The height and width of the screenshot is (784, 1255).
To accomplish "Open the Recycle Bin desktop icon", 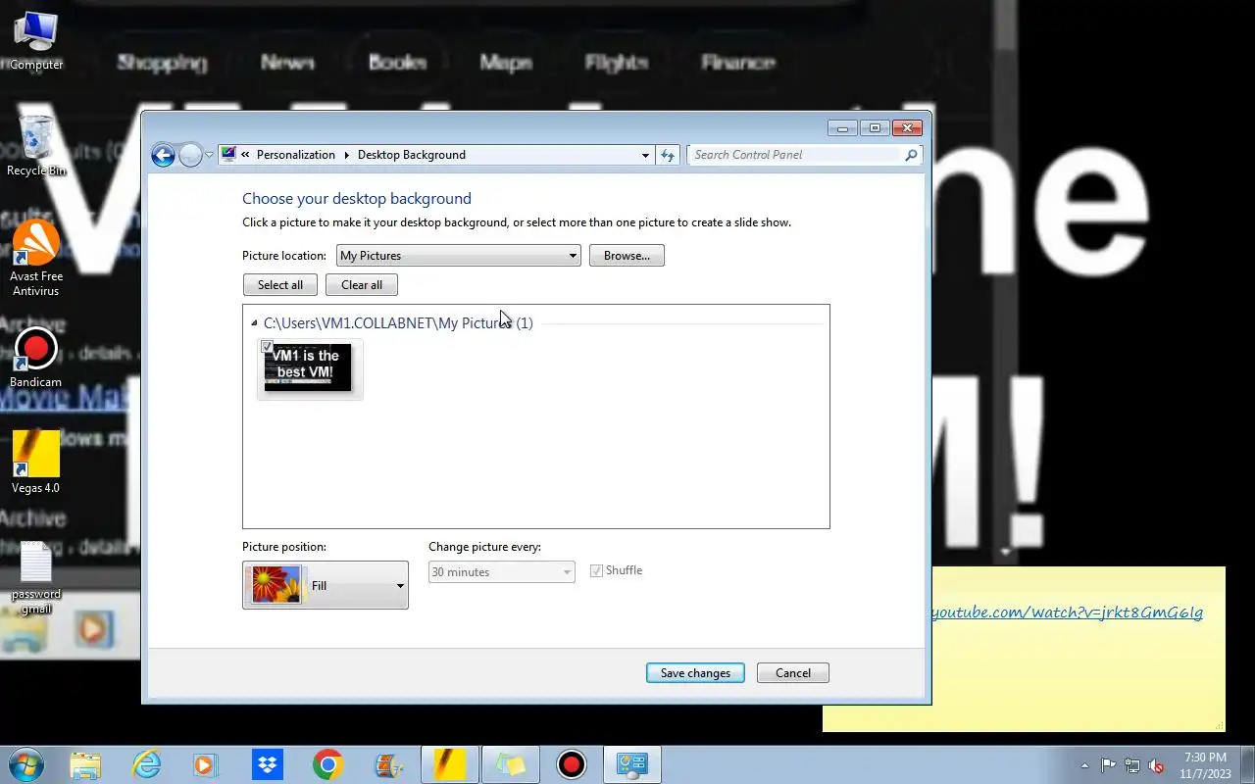I will (x=36, y=145).
